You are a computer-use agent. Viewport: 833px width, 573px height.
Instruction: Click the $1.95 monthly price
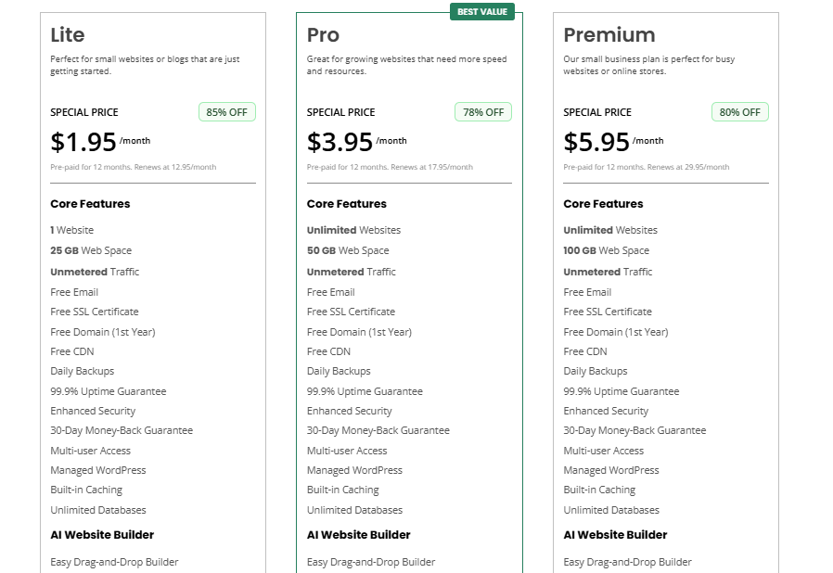pos(83,142)
